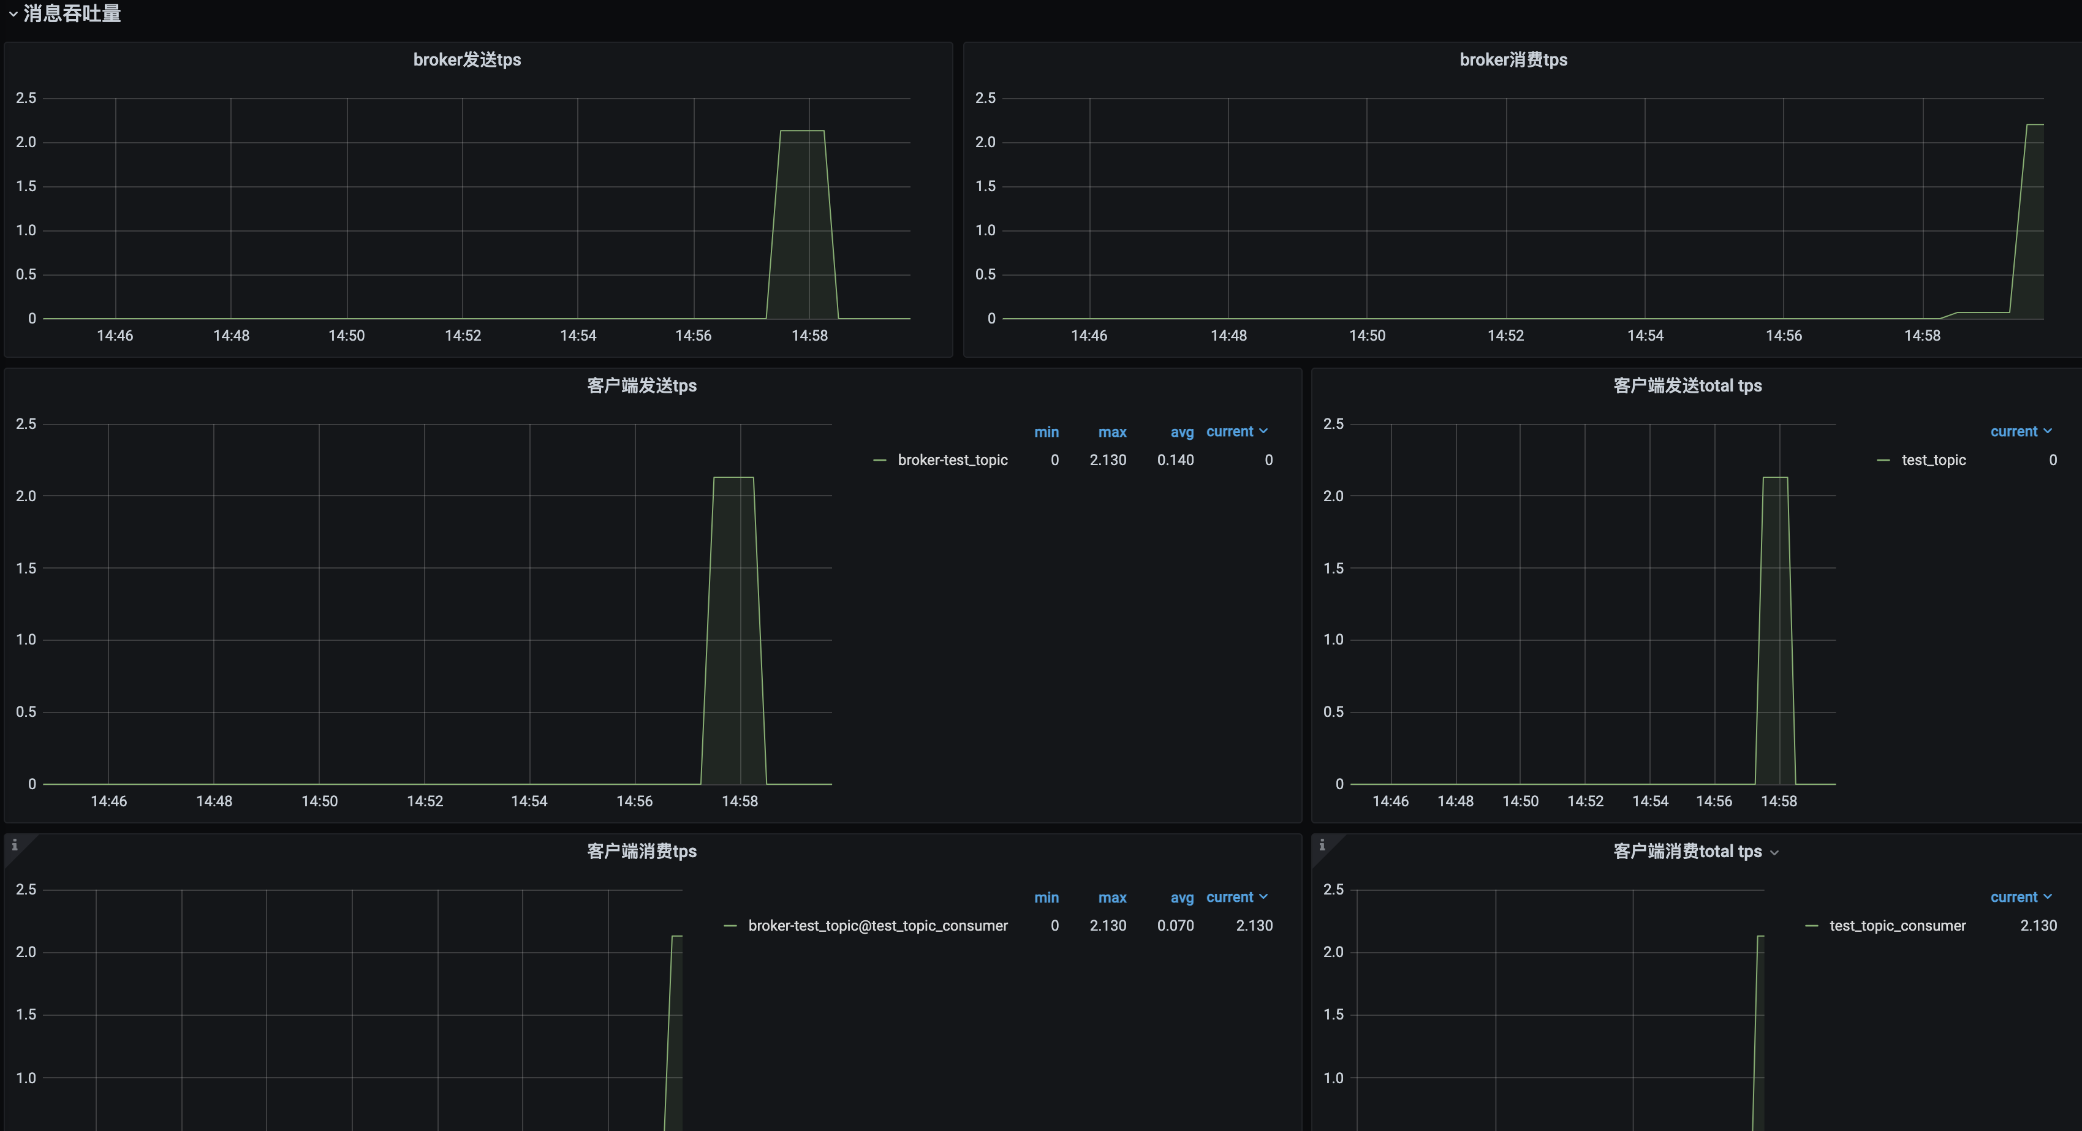Toggle the test_topic_consumer series in 客户端消费total tps
This screenshot has height=1131, width=2082.
[x=1897, y=926]
